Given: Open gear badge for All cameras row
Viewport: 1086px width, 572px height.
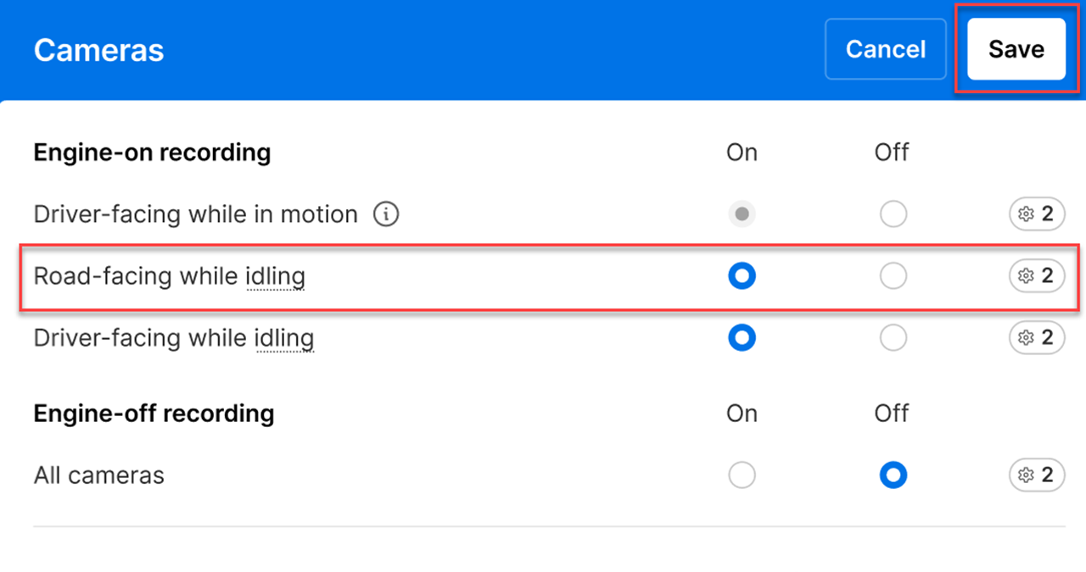Looking at the screenshot, I should 1036,475.
